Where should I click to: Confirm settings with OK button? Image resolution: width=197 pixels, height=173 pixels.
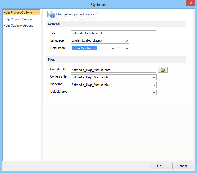(160, 166)
